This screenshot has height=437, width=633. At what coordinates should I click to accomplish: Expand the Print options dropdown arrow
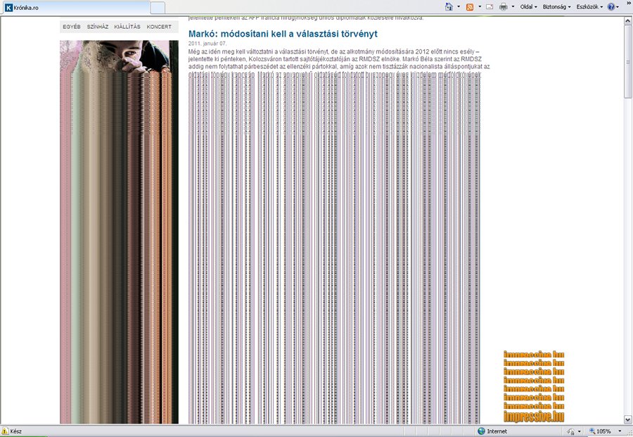click(x=513, y=7)
